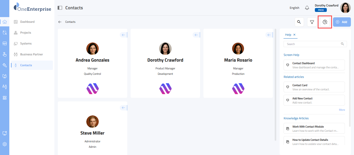This screenshot has width=354, height=155.
Task: Open the filter funnel icon
Action: click(x=312, y=22)
